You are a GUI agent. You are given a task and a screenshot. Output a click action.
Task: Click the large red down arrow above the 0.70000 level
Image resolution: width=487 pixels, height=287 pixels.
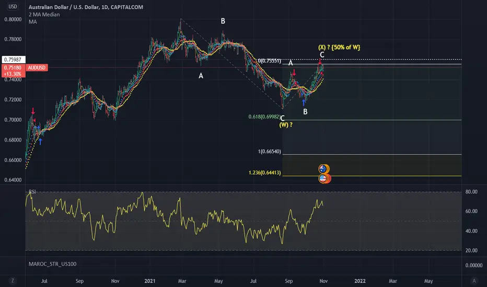click(x=33, y=111)
